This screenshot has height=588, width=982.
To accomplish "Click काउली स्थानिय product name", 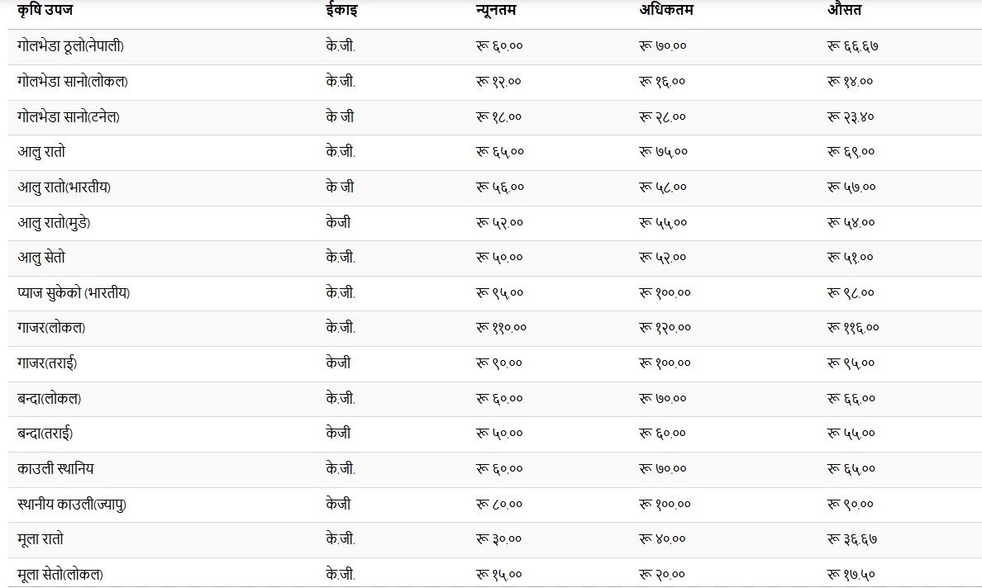I will click(55, 469).
